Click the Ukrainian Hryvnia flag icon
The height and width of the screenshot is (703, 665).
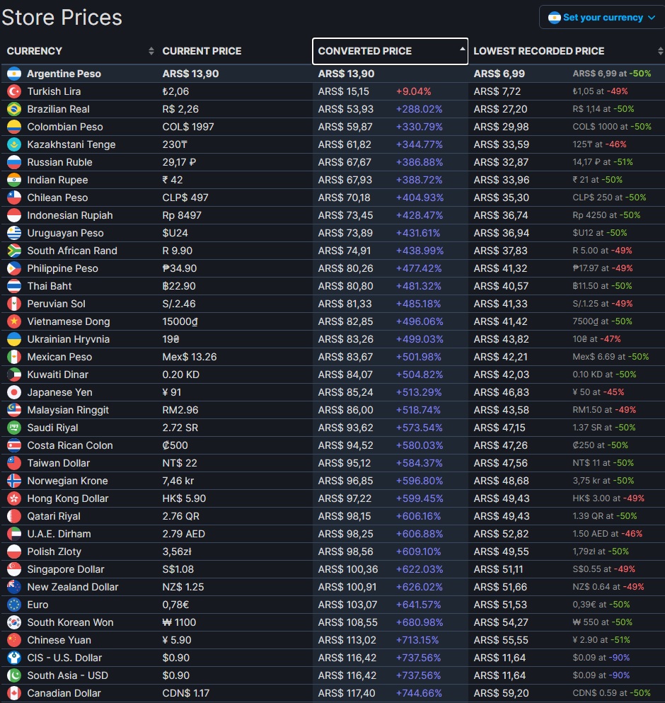14,339
